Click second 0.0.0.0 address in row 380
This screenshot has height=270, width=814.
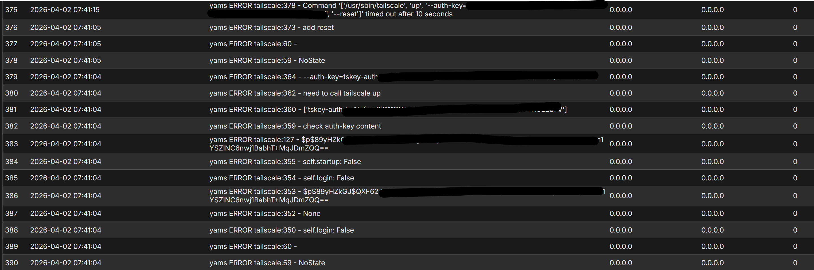(712, 93)
